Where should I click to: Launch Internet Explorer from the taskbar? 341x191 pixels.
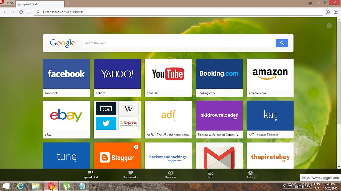click(x=21, y=186)
